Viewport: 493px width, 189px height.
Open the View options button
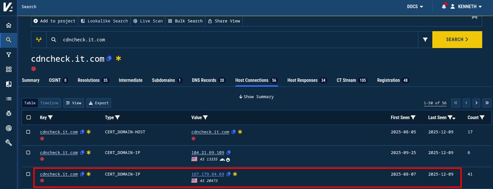click(x=74, y=103)
